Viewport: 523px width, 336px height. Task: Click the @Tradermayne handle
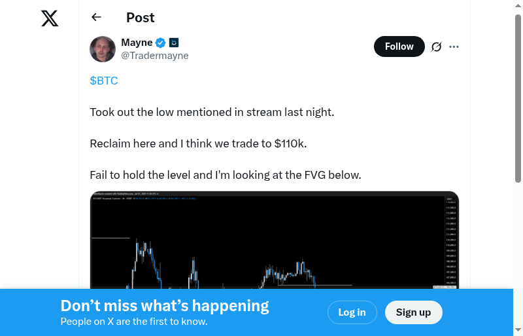coord(155,56)
